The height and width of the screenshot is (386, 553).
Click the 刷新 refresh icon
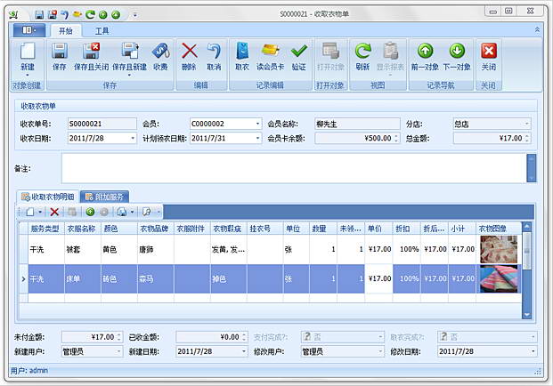(362, 56)
